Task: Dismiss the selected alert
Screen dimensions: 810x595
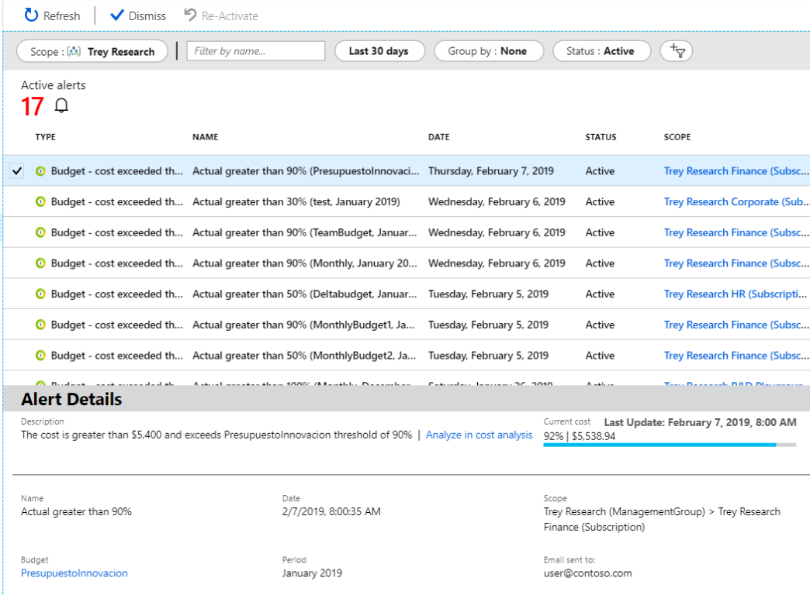Action: 138,16
